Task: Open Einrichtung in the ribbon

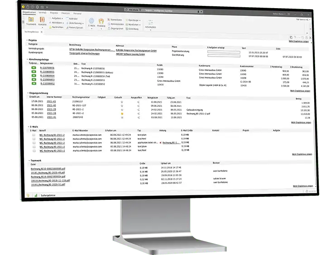Action: 132,29
